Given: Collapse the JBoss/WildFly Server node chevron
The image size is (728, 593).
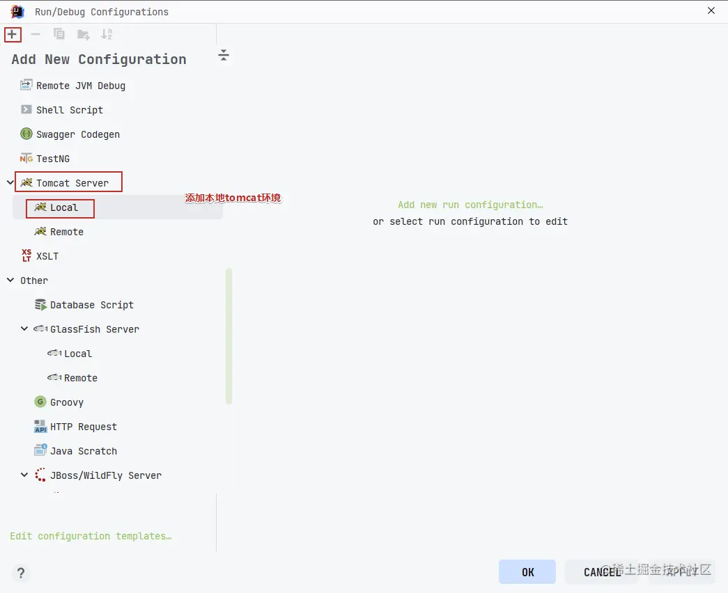Looking at the screenshot, I should 24,475.
